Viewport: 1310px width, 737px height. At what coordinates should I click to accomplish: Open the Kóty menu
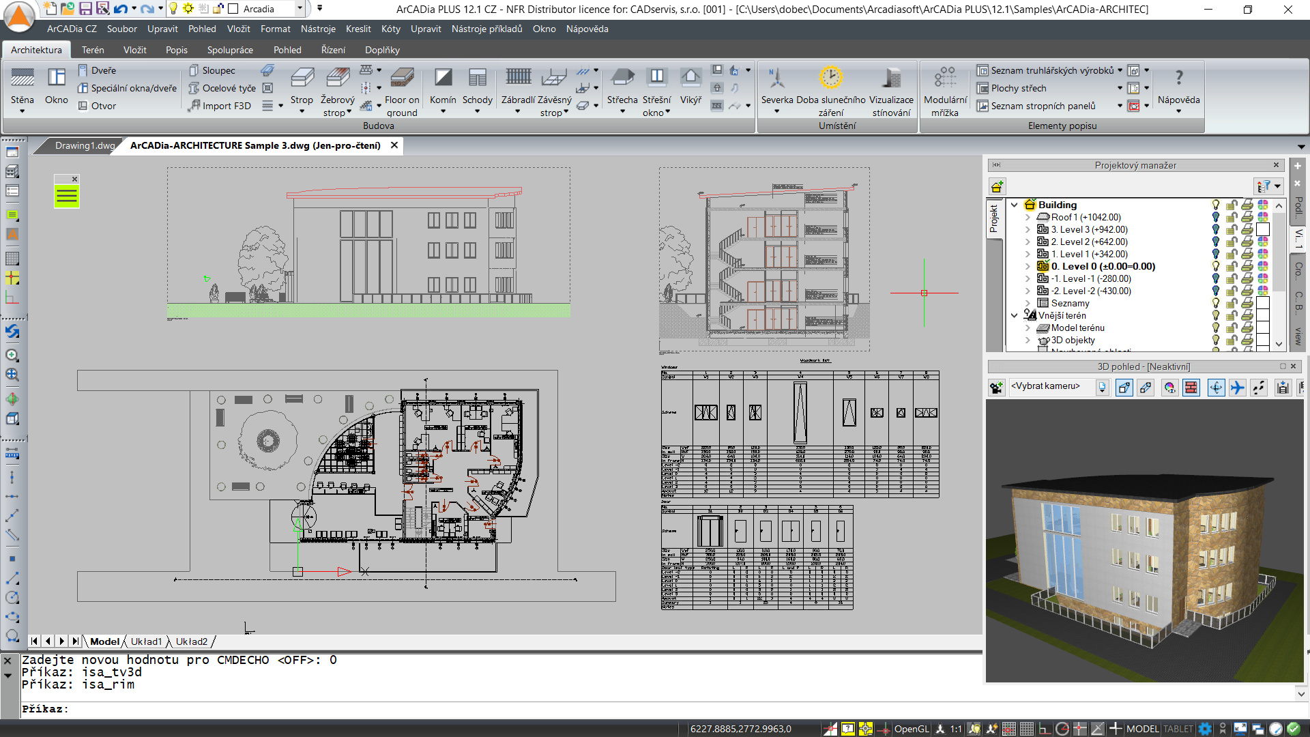(x=391, y=29)
